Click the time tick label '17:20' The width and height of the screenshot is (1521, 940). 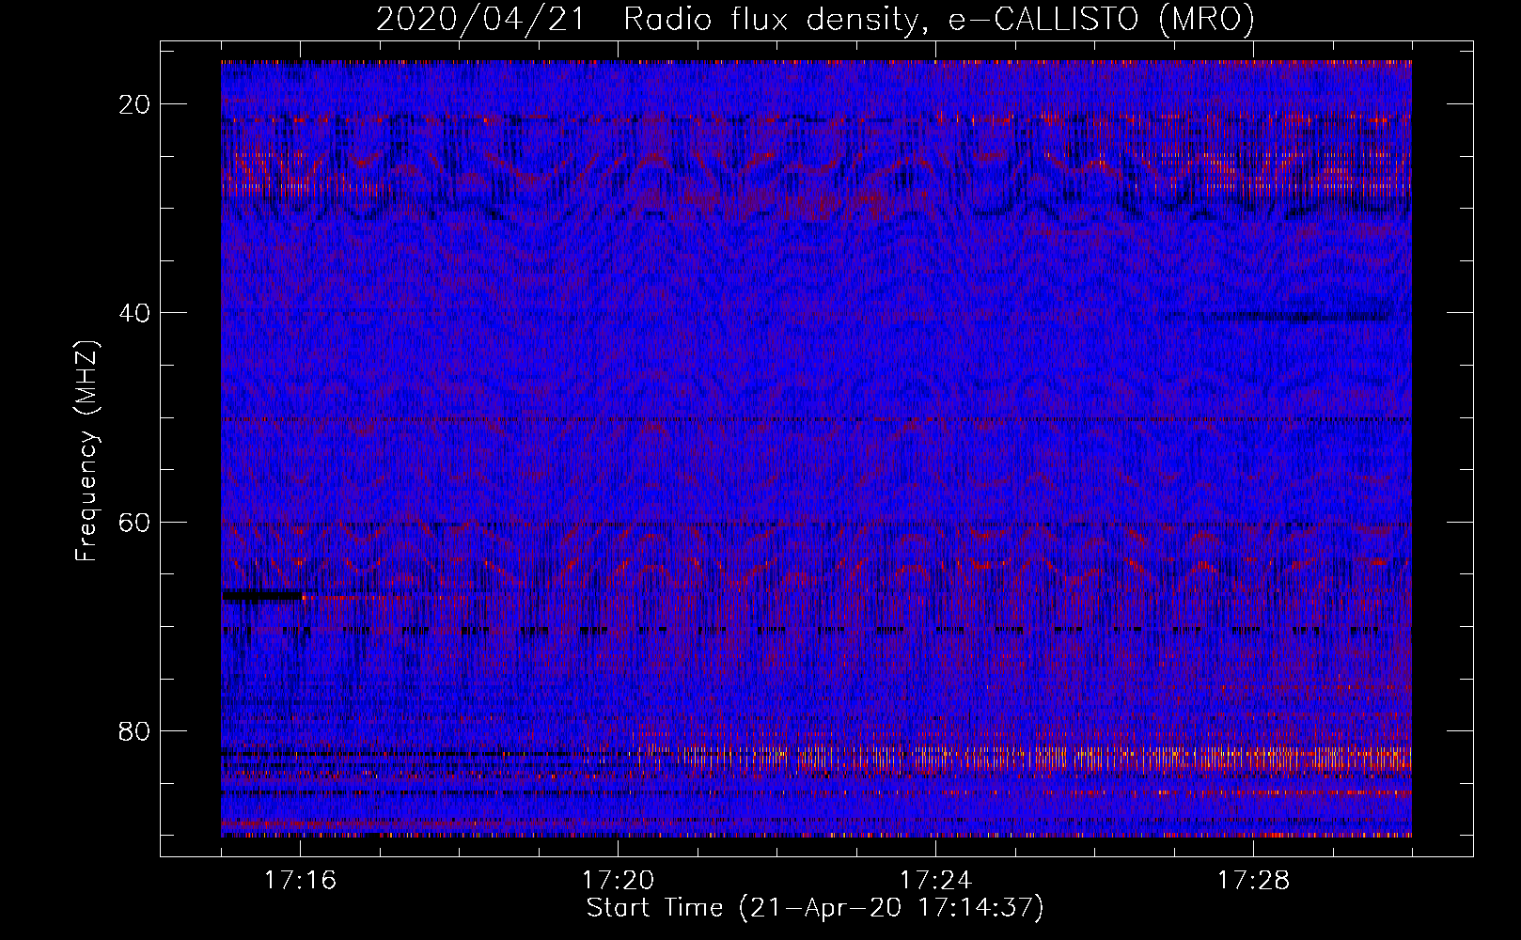pyautogui.click(x=619, y=881)
